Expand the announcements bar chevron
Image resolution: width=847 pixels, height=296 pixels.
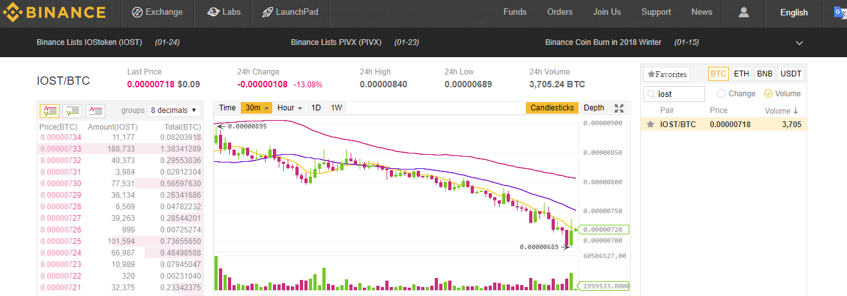799,43
